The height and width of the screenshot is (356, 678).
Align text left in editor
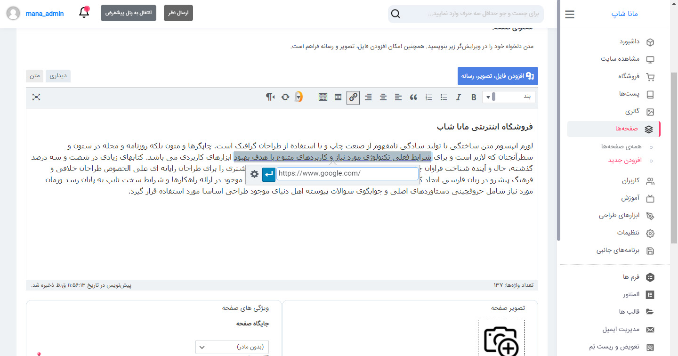398,97
